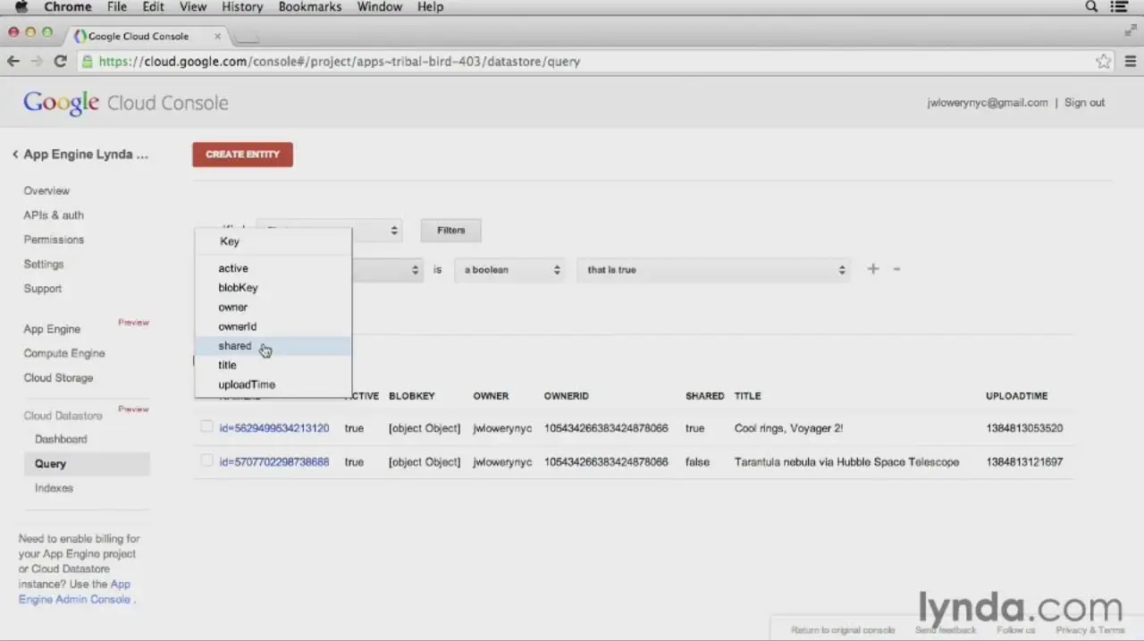Open Permissions in the sidebar
This screenshot has width=1144, height=641.
pyautogui.click(x=54, y=240)
